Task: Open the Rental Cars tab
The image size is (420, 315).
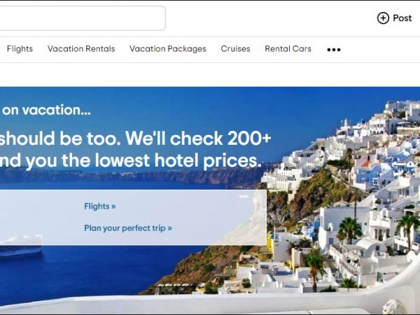Action: 288,49
